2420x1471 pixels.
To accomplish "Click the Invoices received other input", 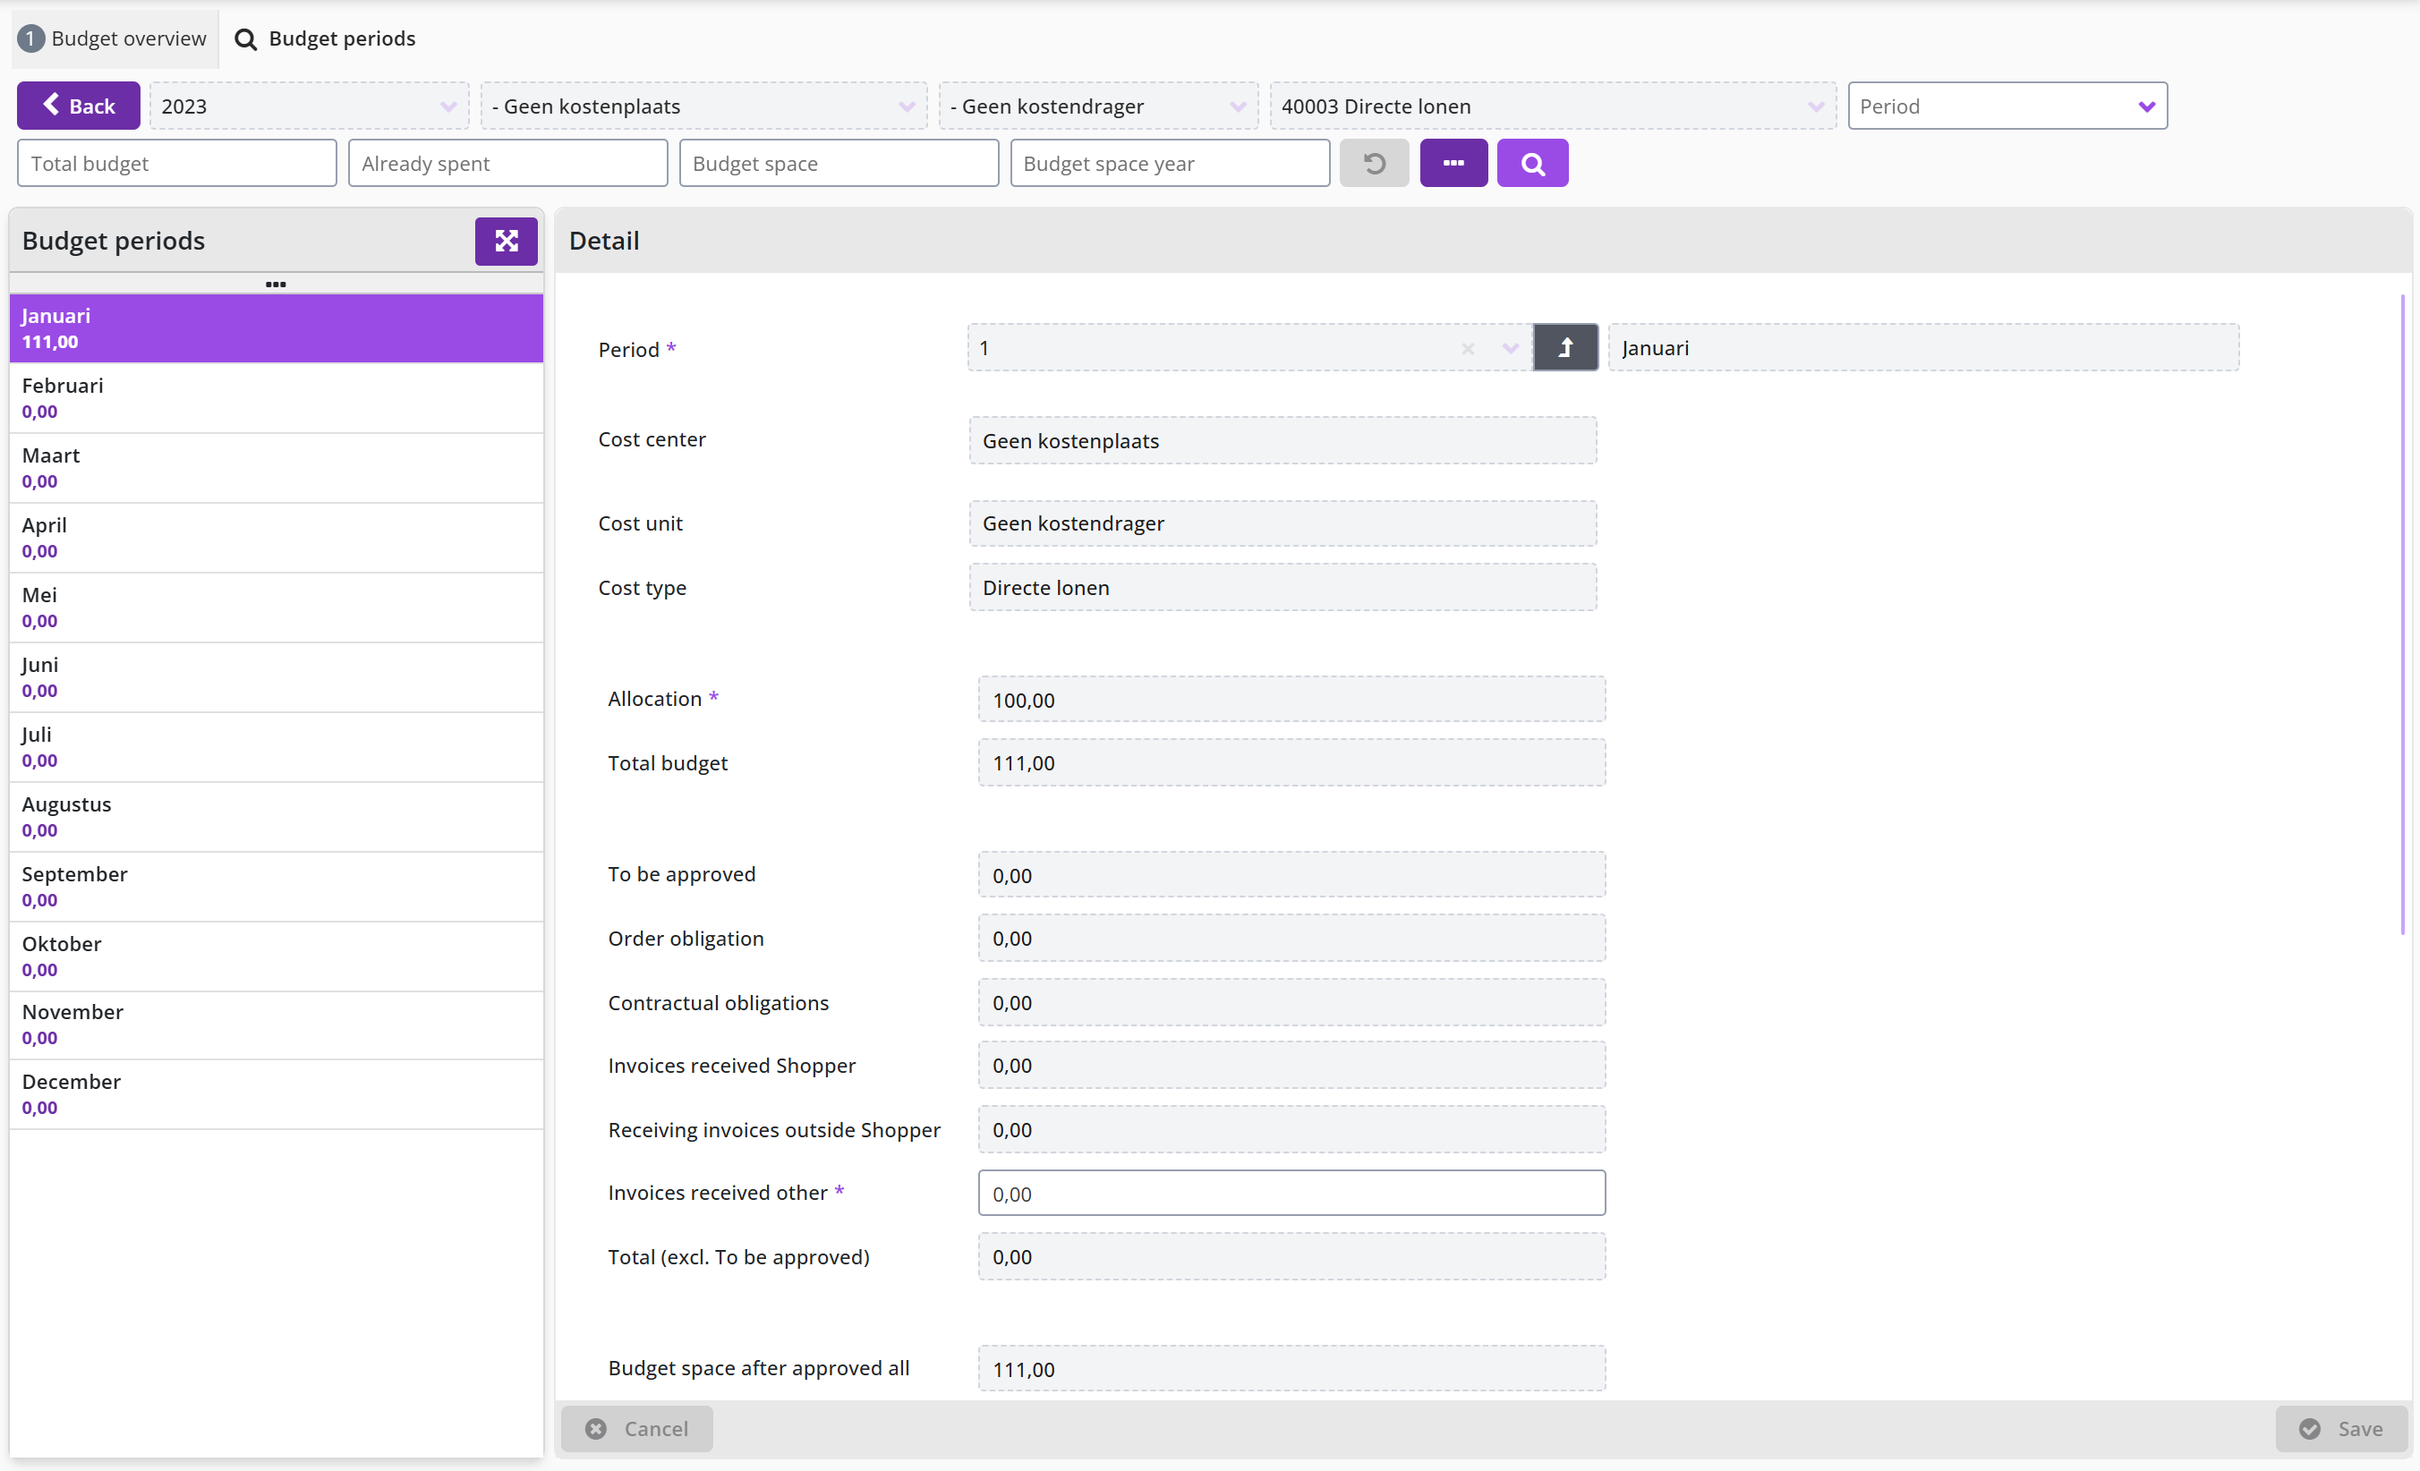I will (1291, 1193).
